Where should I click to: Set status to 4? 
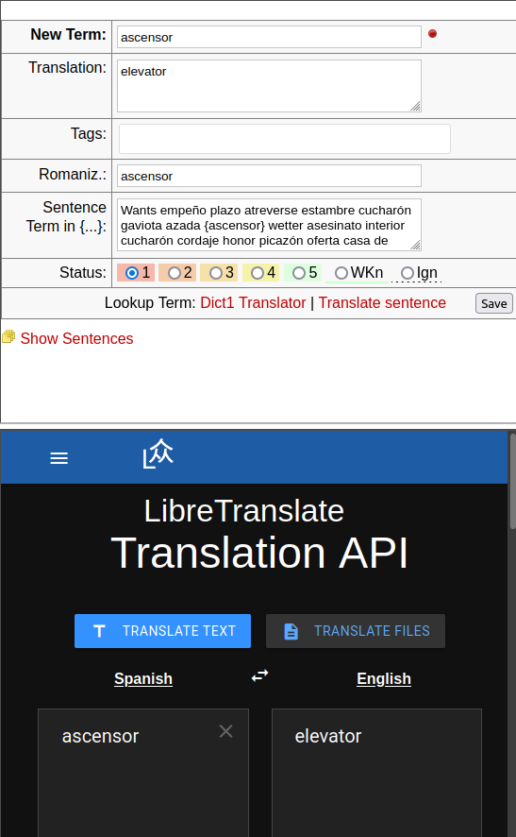point(257,273)
